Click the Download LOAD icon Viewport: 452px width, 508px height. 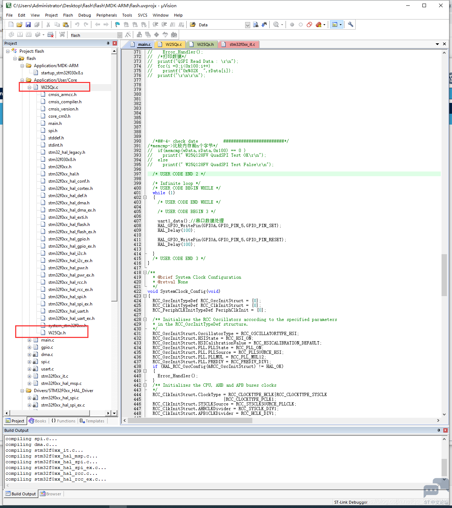click(x=62, y=35)
